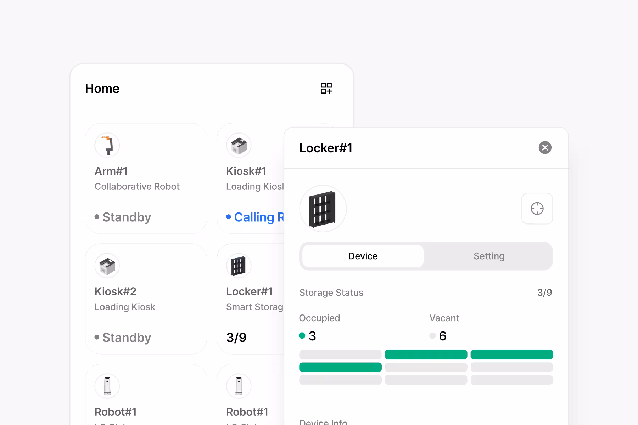Click the left Robot#1 device icon
This screenshot has width=638, height=425.
pos(107,386)
